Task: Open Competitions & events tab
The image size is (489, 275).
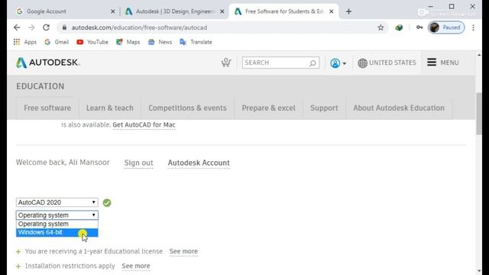Action: (187, 108)
